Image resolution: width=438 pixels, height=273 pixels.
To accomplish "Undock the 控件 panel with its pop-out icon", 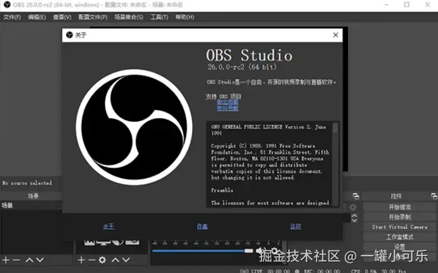I will click(434, 196).
